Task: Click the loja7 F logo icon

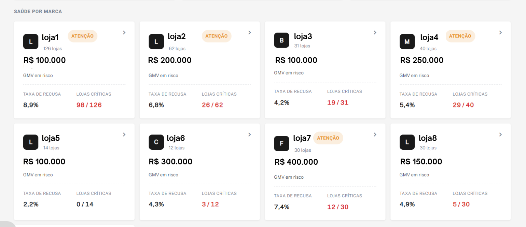Action: pyautogui.click(x=282, y=143)
